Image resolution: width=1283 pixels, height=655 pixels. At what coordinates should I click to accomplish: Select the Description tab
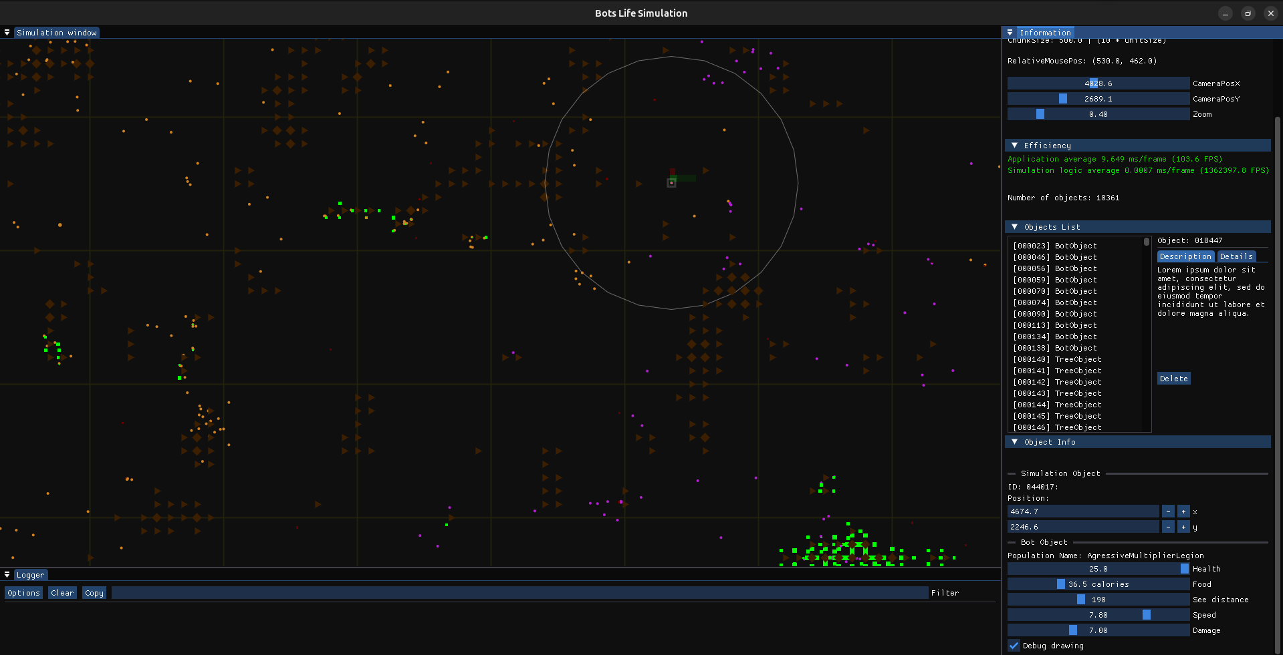1185,256
